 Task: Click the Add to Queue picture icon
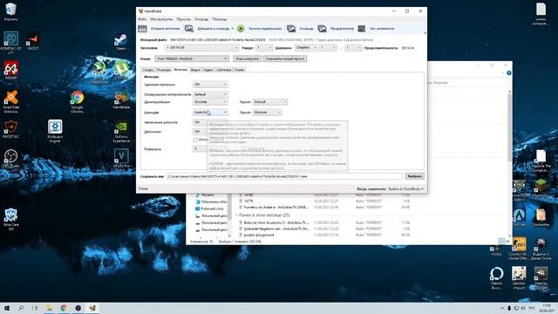point(189,29)
